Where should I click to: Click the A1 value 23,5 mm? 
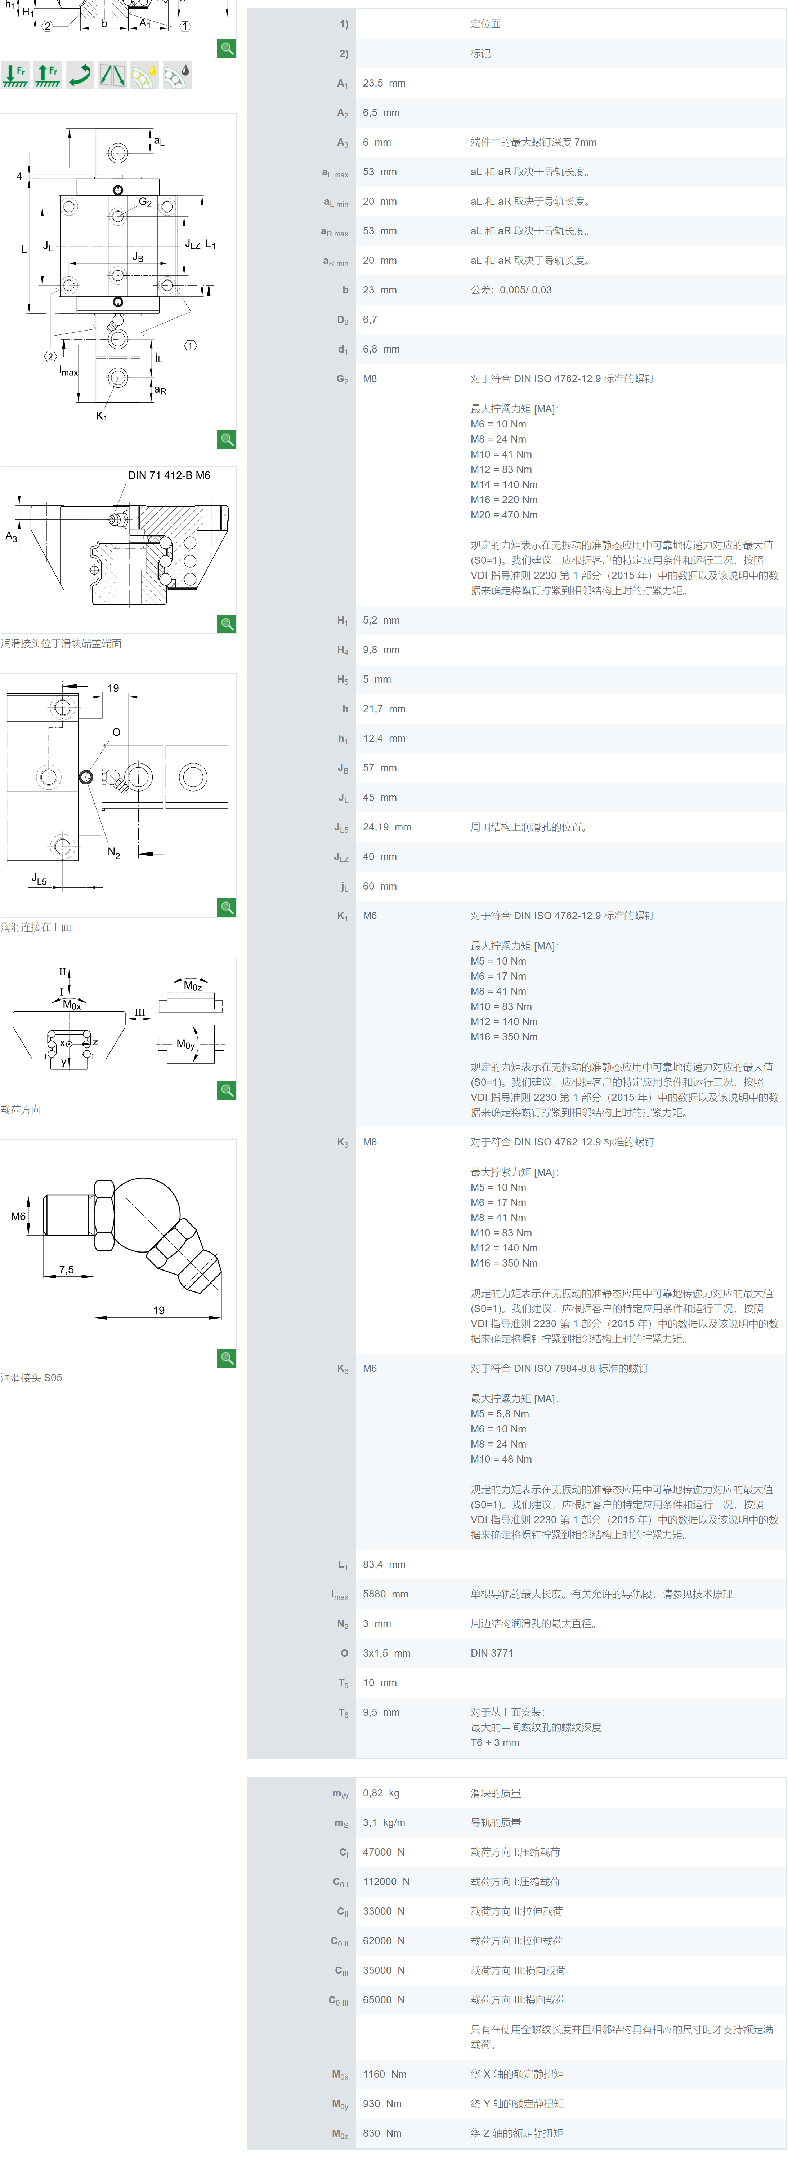pos(384,84)
